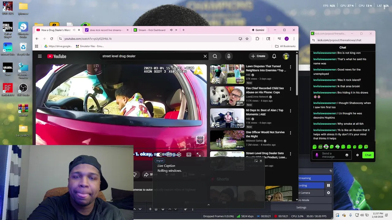Open Lawn Disputes video thumbnail
The image size is (392, 220).
pos(227,74)
